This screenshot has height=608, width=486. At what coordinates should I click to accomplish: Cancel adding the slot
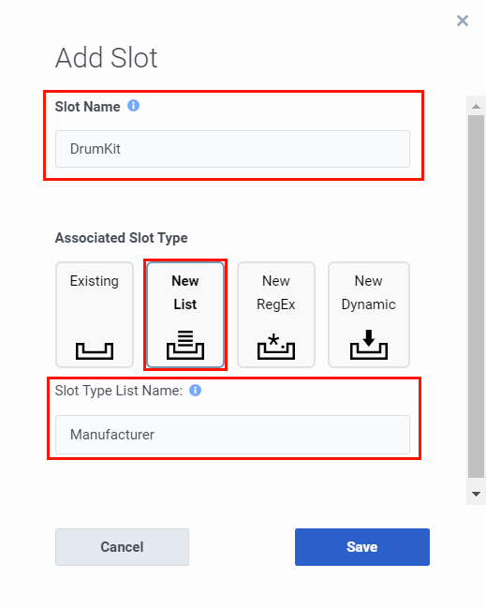(x=122, y=547)
